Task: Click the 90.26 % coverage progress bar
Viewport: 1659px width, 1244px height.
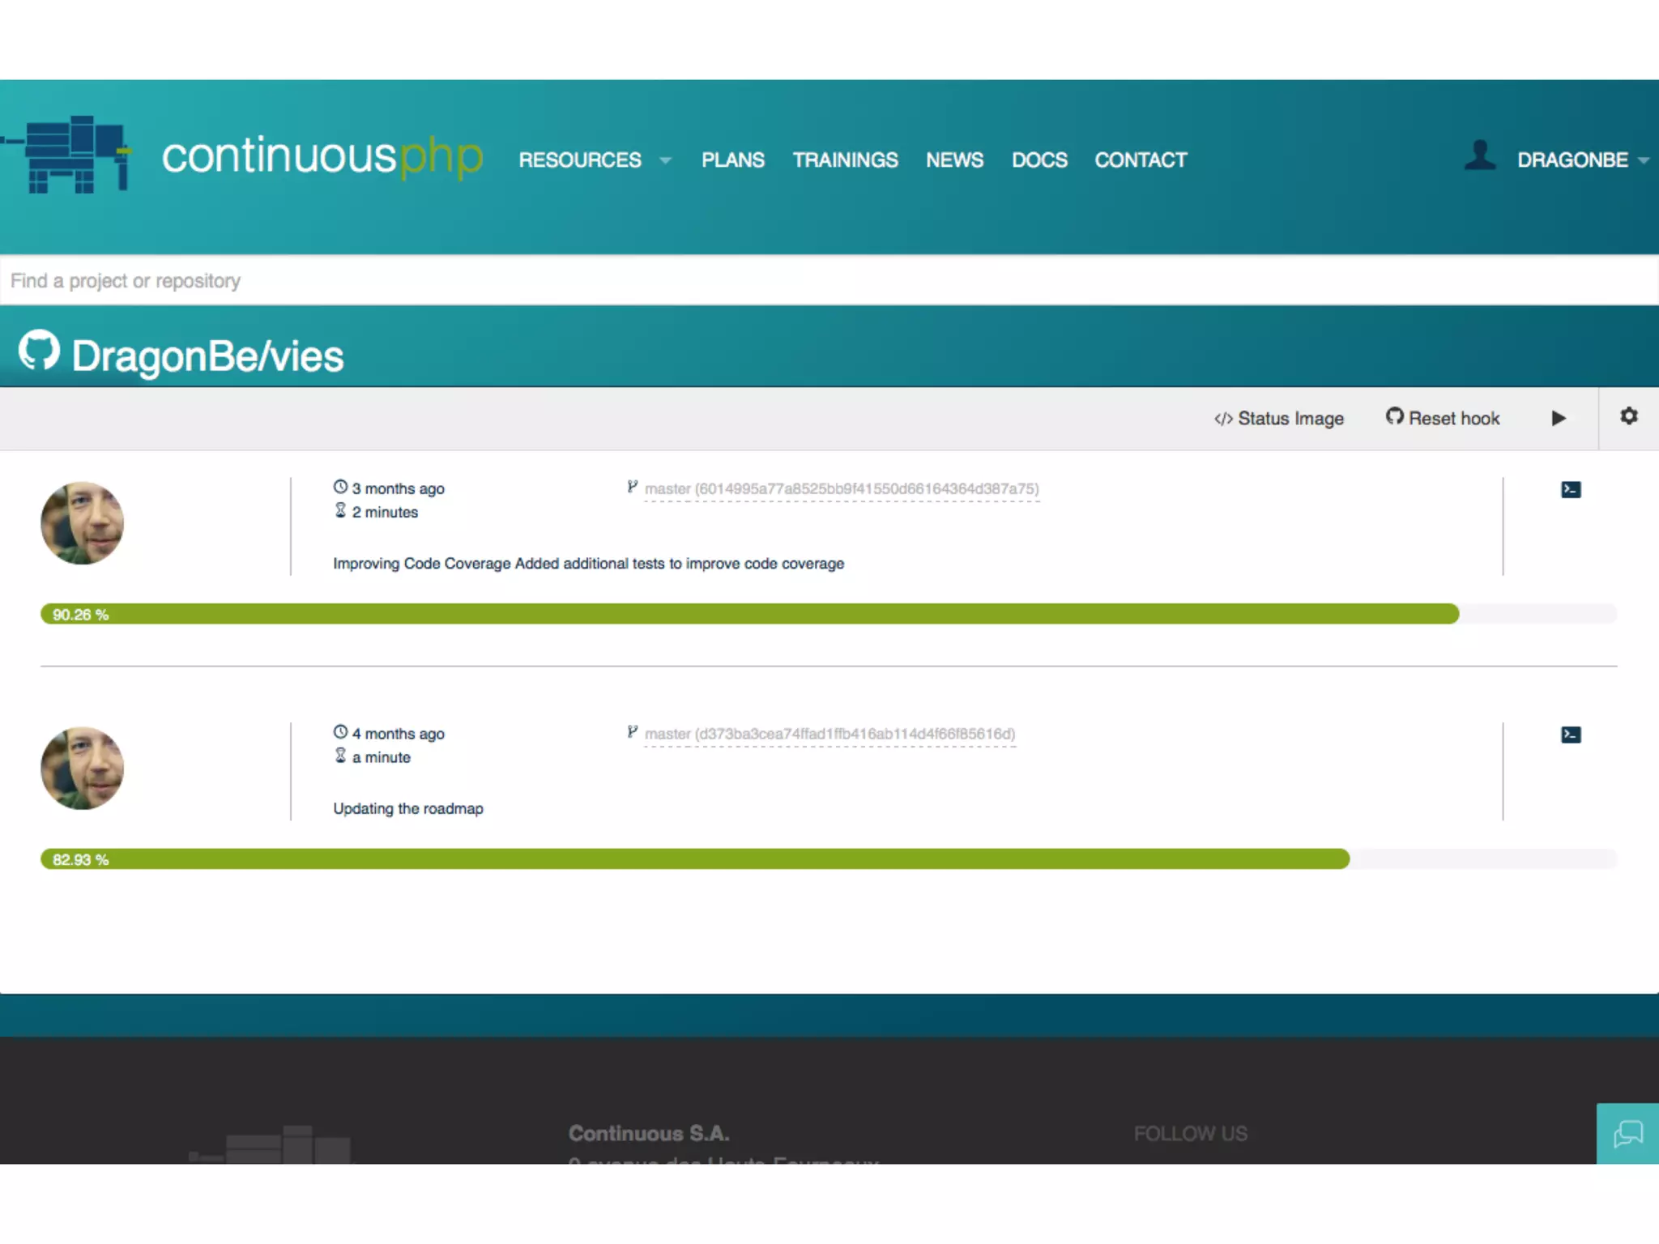Action: (749, 614)
